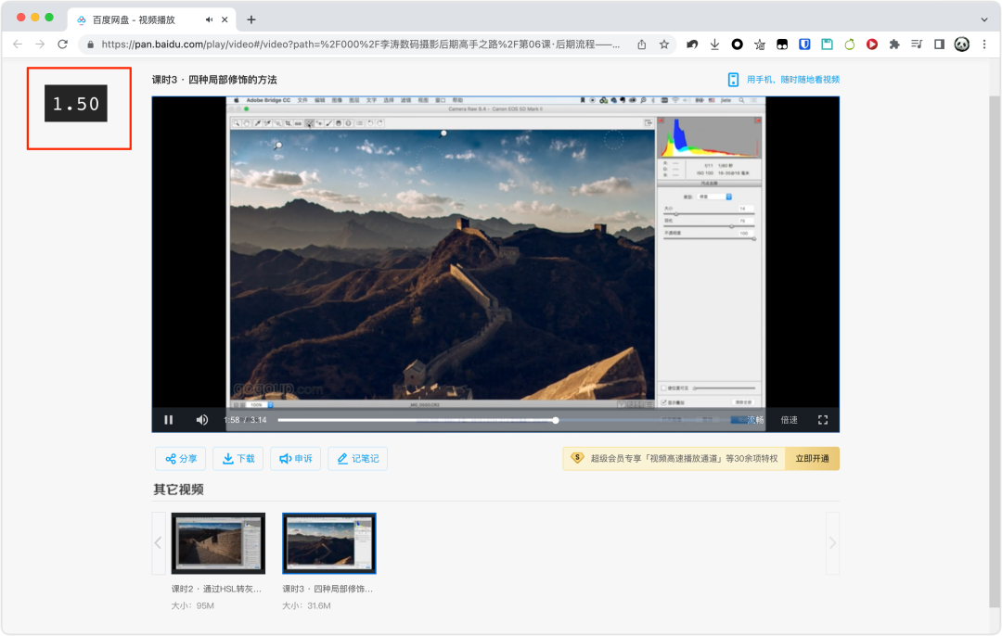Click the star-list extension icon
Image resolution: width=1002 pixels, height=636 pixels.
tap(759, 45)
